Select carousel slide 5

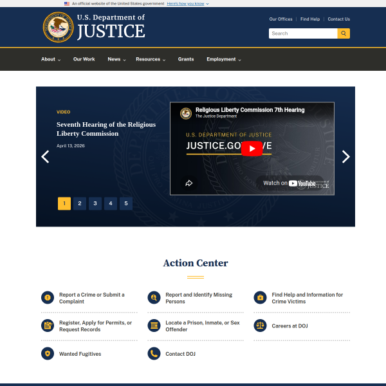(x=126, y=203)
